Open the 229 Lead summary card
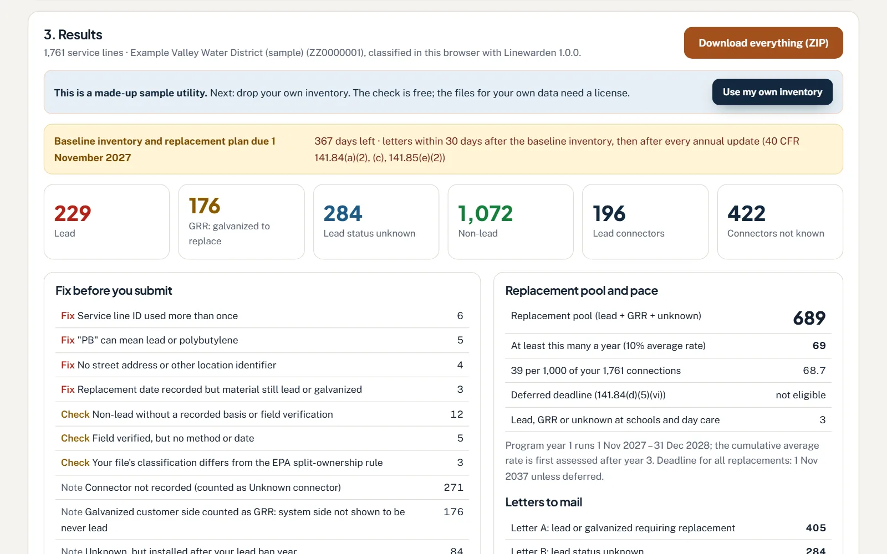The width and height of the screenshot is (887, 554). (106, 222)
